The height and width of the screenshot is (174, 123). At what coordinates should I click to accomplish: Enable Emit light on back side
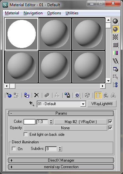(26, 134)
